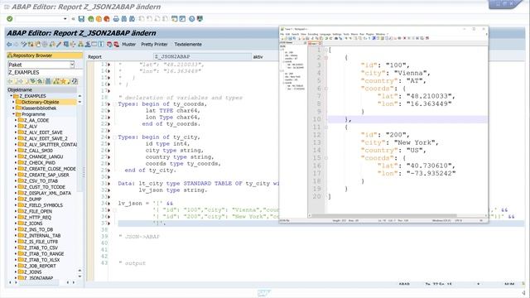
Task: Open the transaction command field dropdown
Action: [65, 19]
